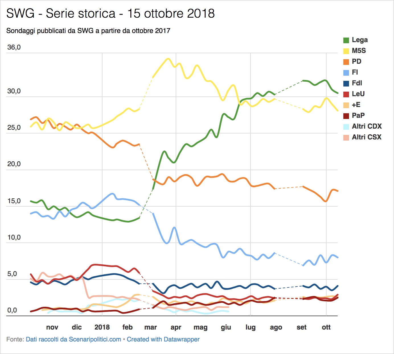Screen dimensions: 394x354
Task: Select the dark blue FdI legend swatch
Action: click(346, 83)
